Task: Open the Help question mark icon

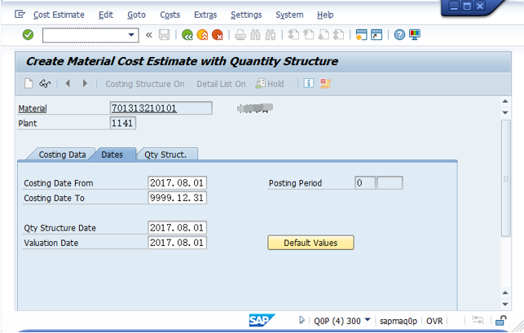Action: point(399,34)
